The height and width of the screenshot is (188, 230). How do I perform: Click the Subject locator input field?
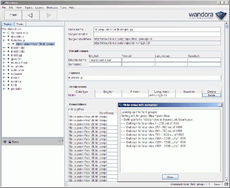(x=157, y=34)
